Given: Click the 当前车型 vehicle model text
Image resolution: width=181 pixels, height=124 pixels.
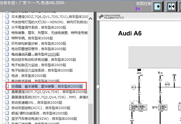Looking at the screenshot, I should pos(32,3).
